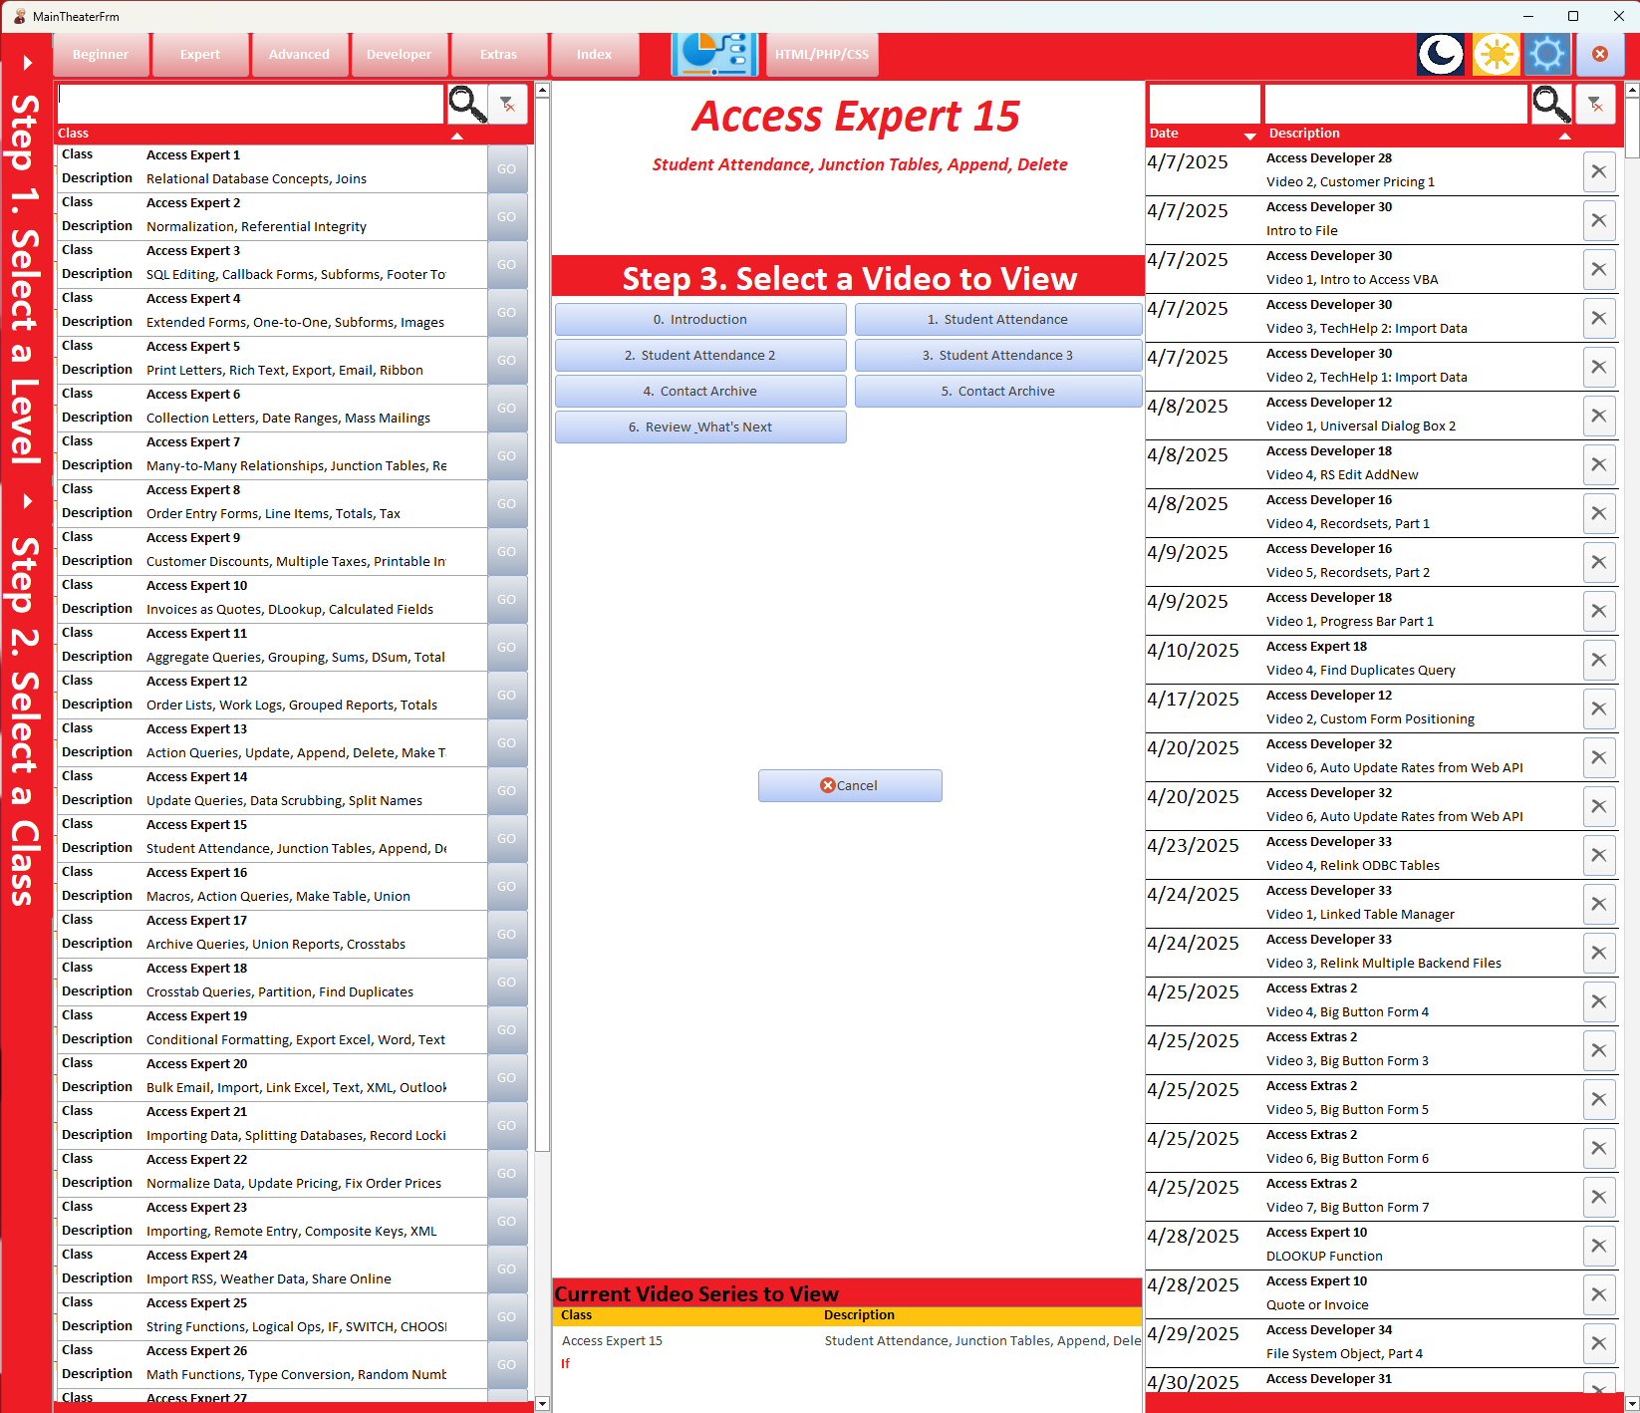Viewport: 1640px width, 1413px height.
Task: Open the HTML/PHP/CSS tab
Action: [x=822, y=55]
